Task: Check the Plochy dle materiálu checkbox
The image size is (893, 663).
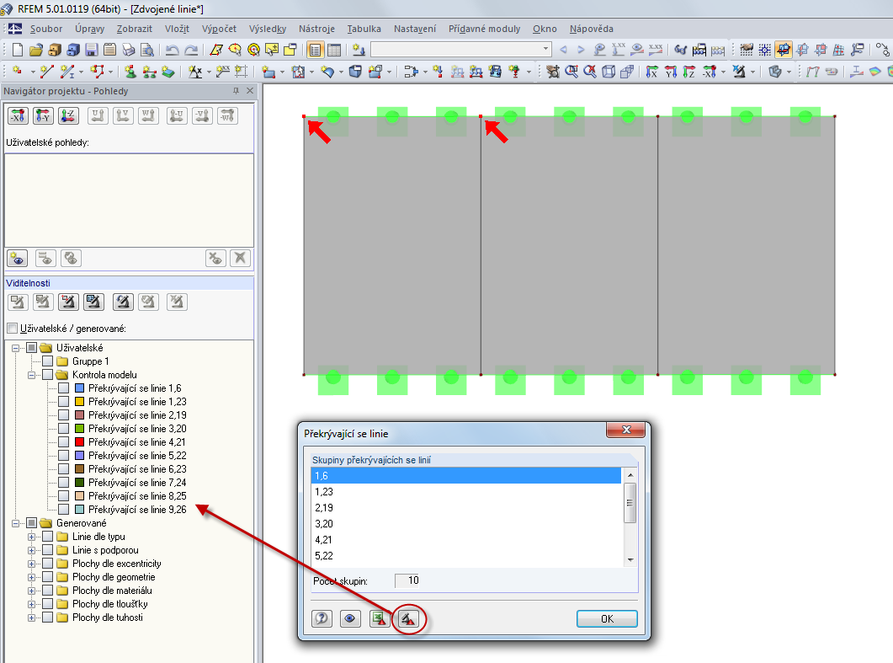Action: tap(48, 591)
